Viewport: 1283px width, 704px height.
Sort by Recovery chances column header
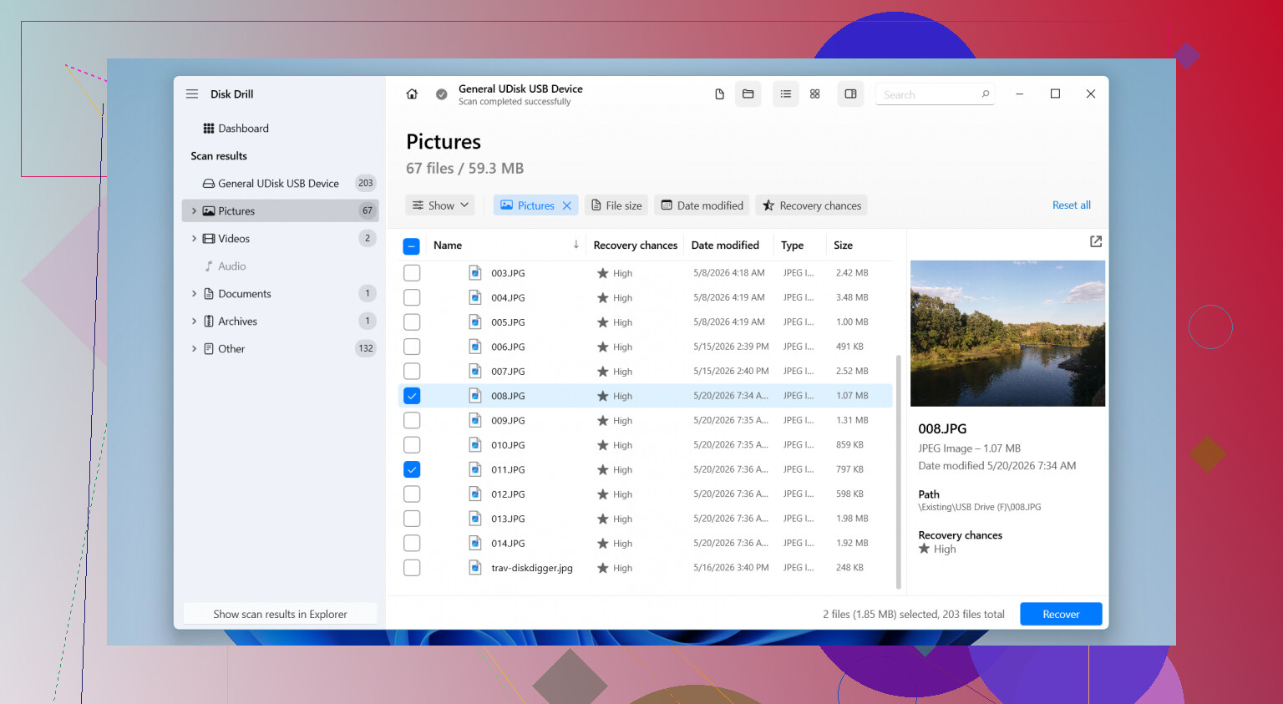point(636,246)
